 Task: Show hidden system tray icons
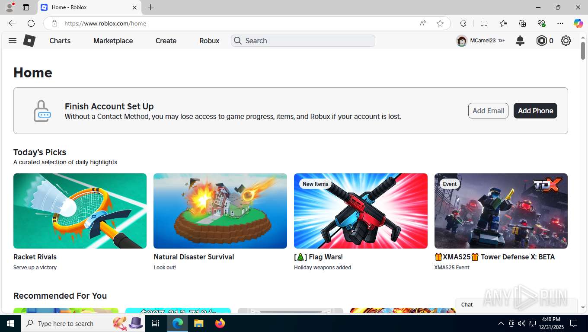click(501, 323)
